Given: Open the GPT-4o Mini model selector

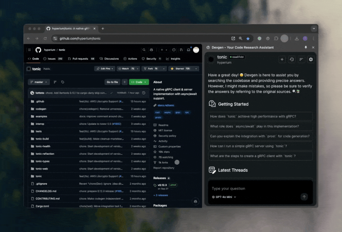Looking at the screenshot, I should coord(224,197).
